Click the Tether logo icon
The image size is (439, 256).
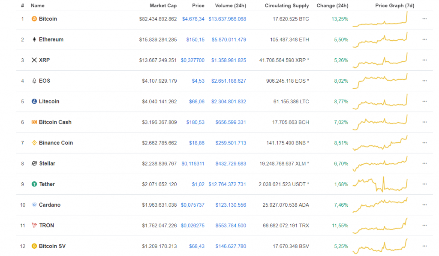pyautogui.click(x=34, y=184)
